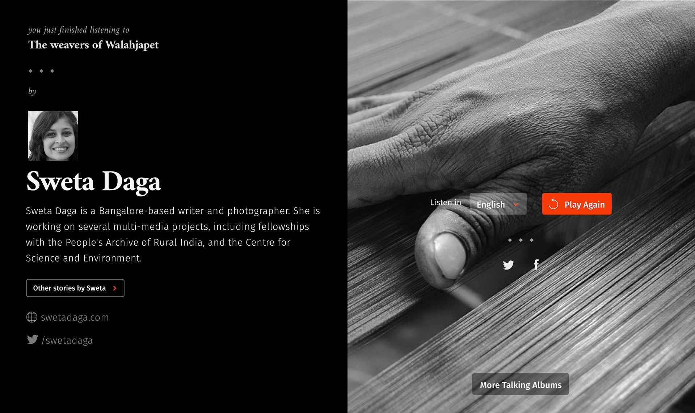Click the globe icon beside swetadaga.com

[32, 317]
